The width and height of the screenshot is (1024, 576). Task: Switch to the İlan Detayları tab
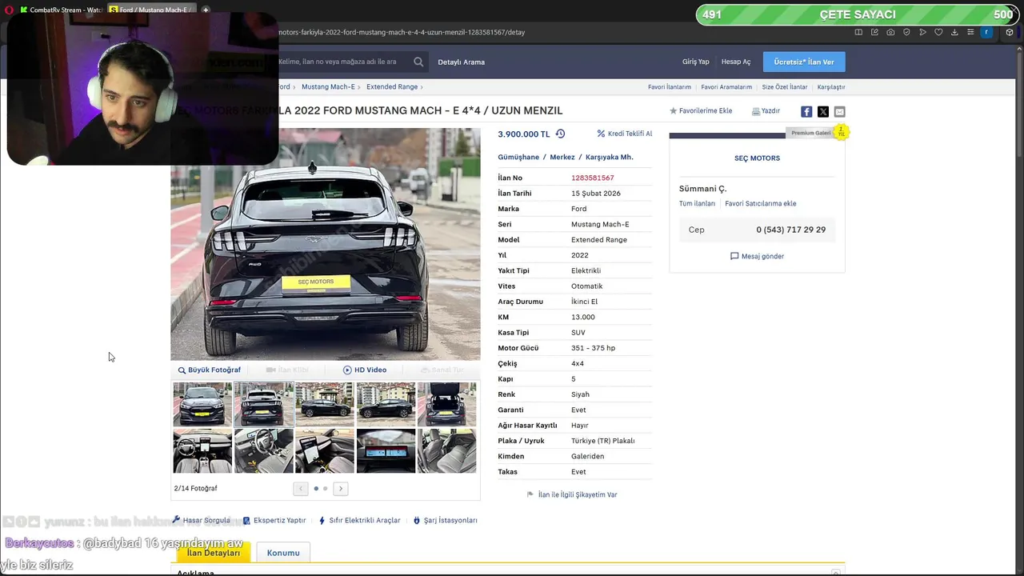coord(214,553)
